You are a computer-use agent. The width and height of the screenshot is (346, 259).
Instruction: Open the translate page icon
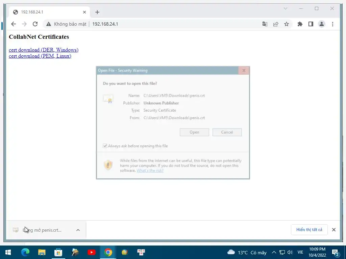[x=265, y=24]
